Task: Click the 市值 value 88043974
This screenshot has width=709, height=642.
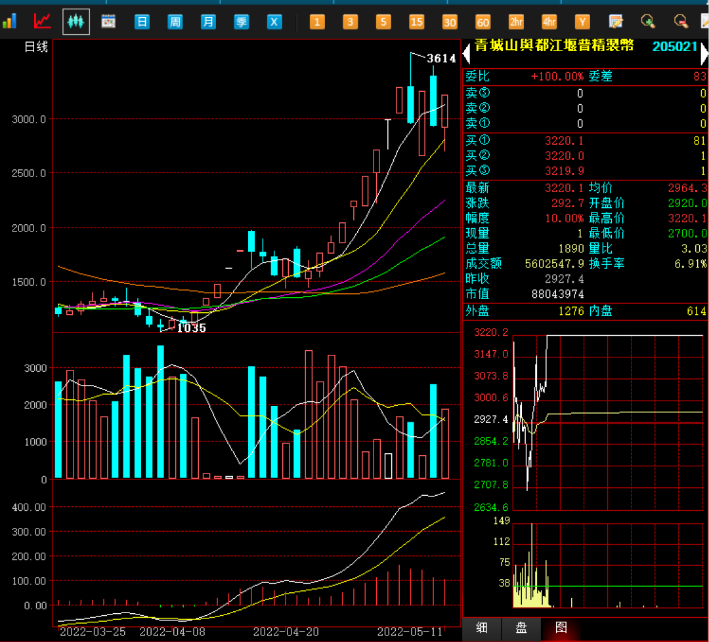Action: (x=557, y=294)
